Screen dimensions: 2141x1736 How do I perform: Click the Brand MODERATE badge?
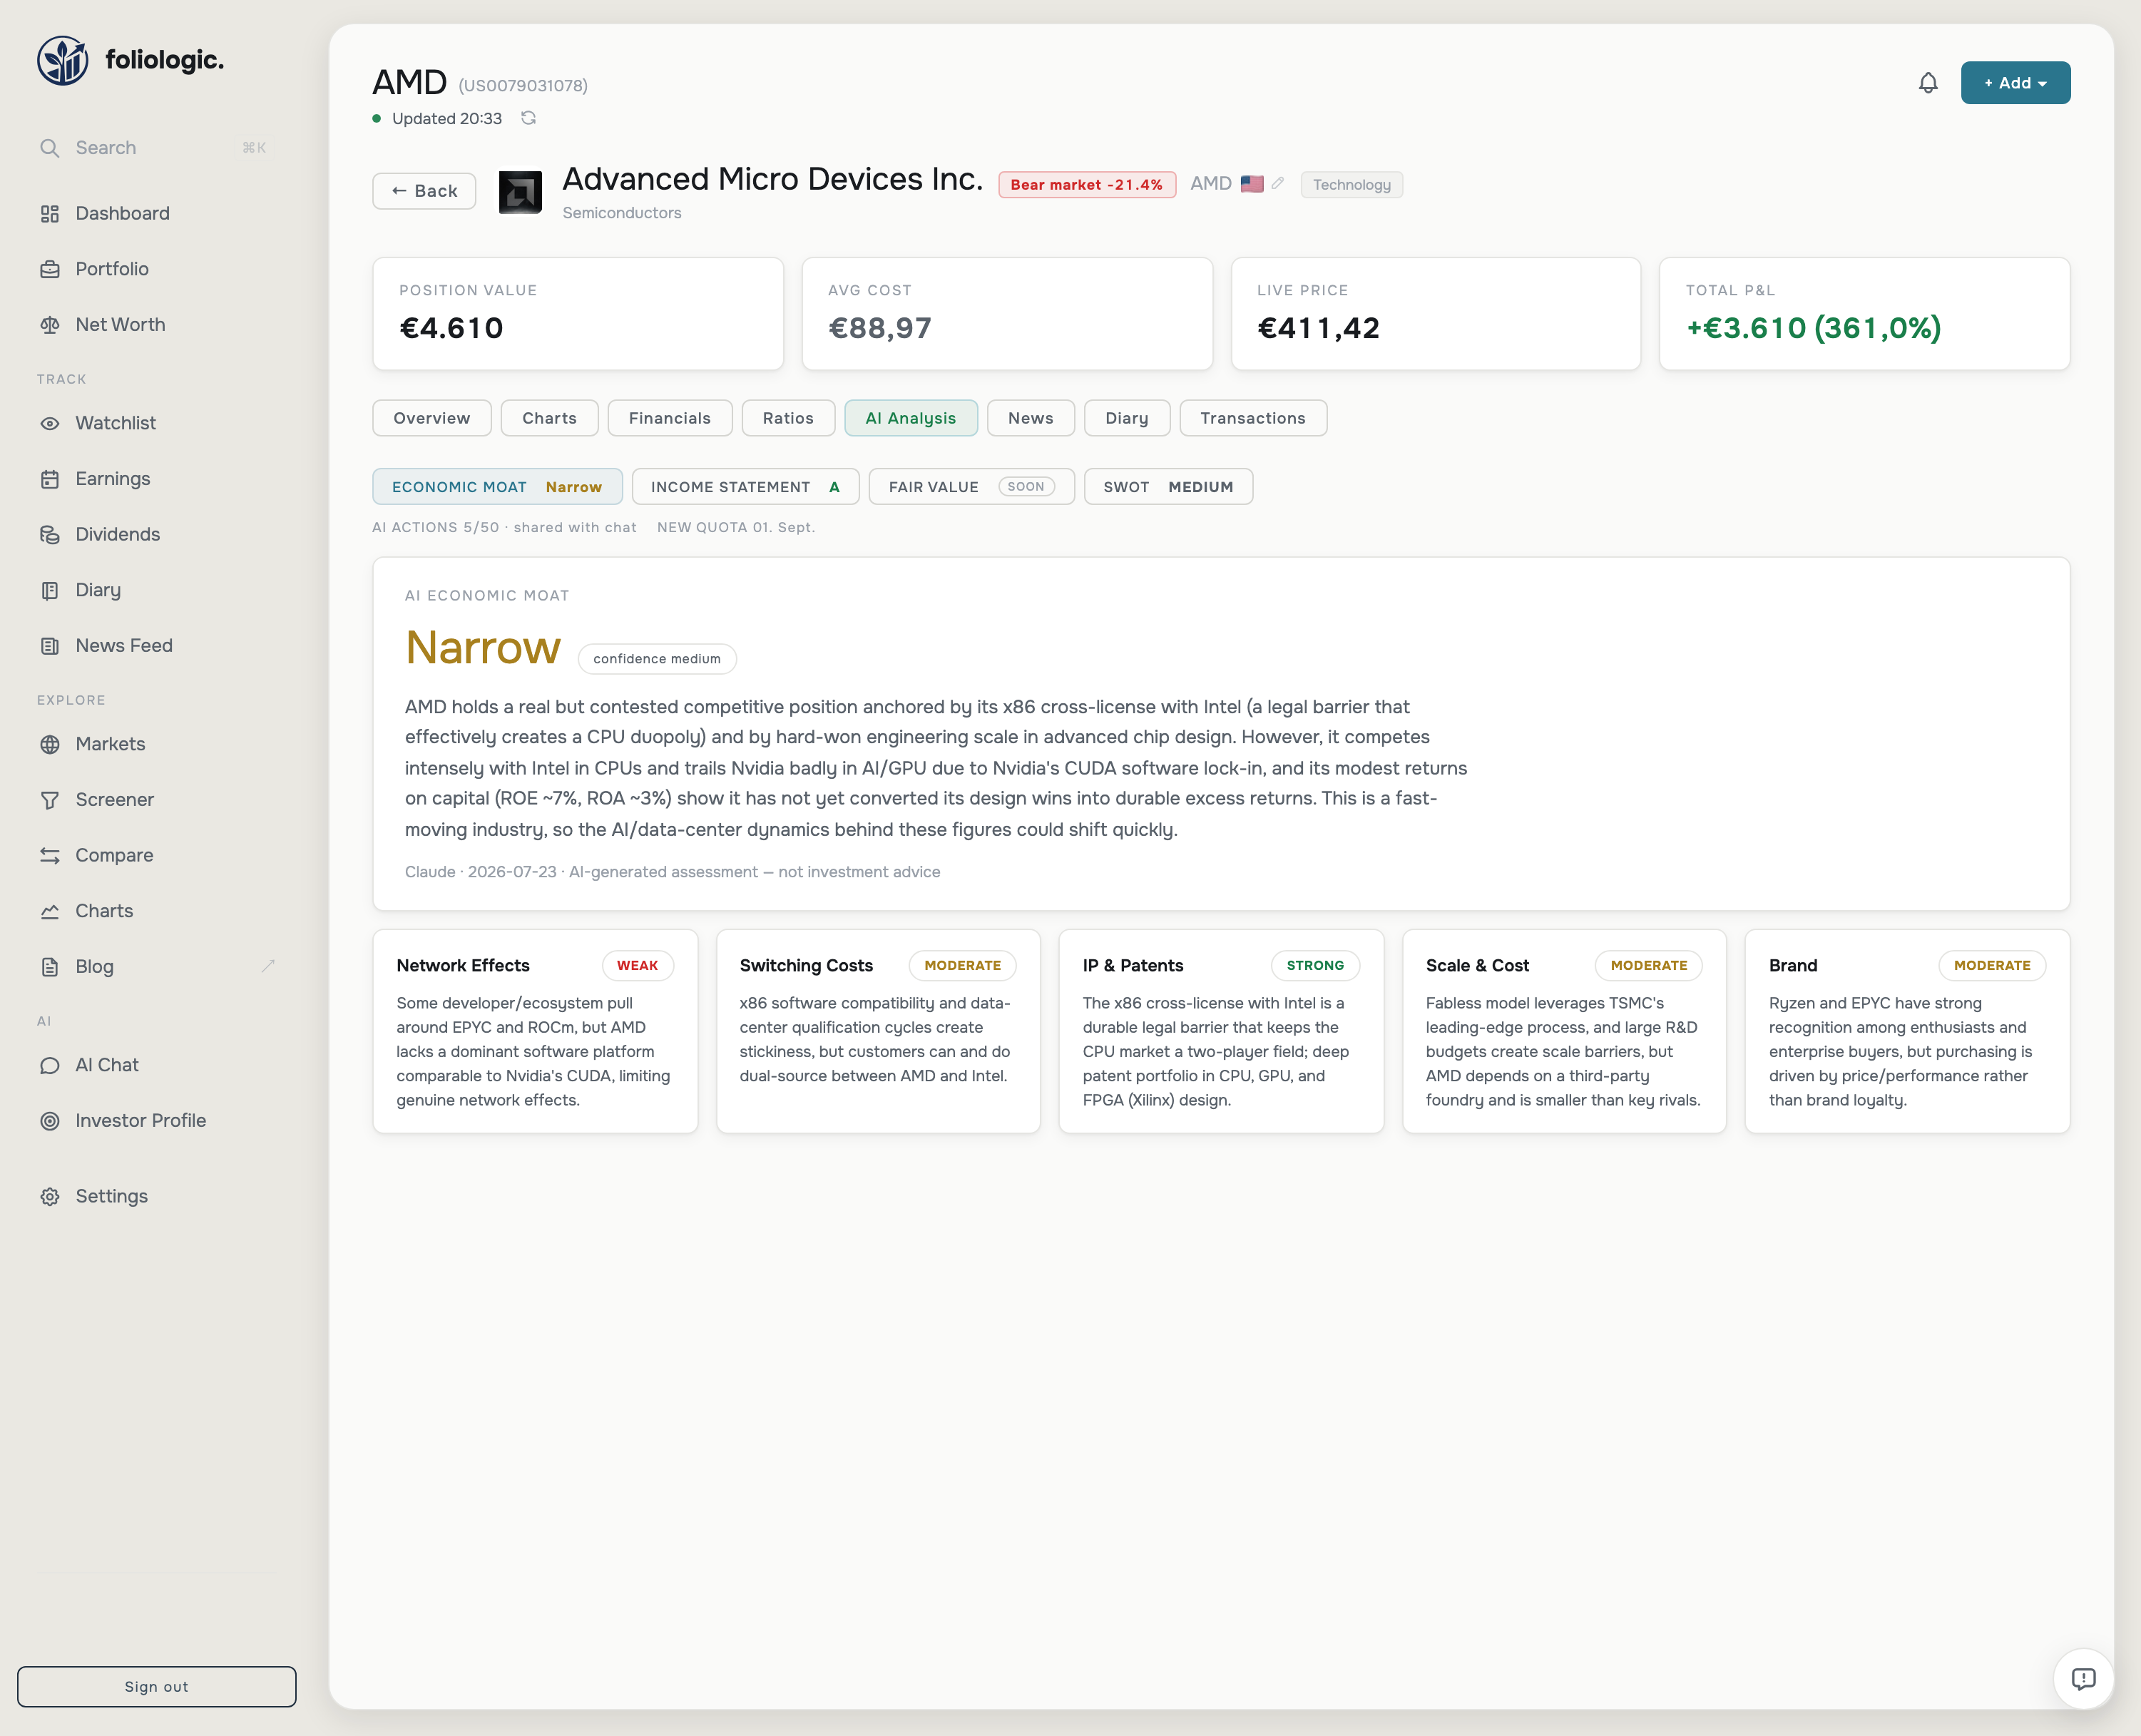pyautogui.click(x=1991, y=966)
